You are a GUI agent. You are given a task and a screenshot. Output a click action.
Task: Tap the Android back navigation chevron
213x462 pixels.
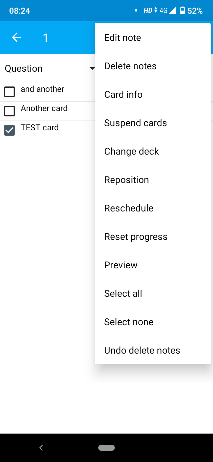[x=41, y=448]
